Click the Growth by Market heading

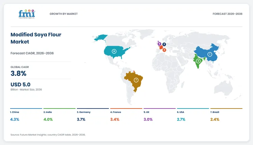point(63,14)
